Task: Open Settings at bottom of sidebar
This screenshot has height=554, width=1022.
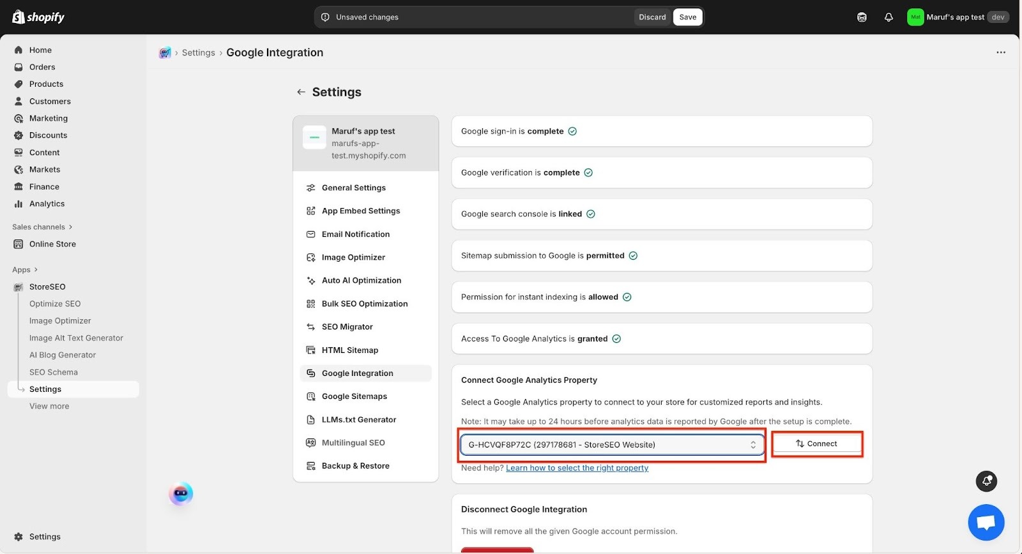Action: (x=45, y=537)
